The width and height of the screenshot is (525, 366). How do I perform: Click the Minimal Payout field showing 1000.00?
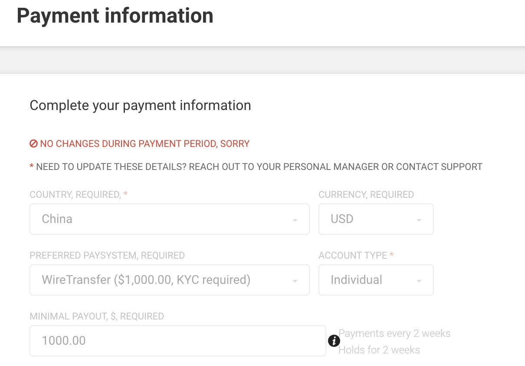[x=177, y=341]
